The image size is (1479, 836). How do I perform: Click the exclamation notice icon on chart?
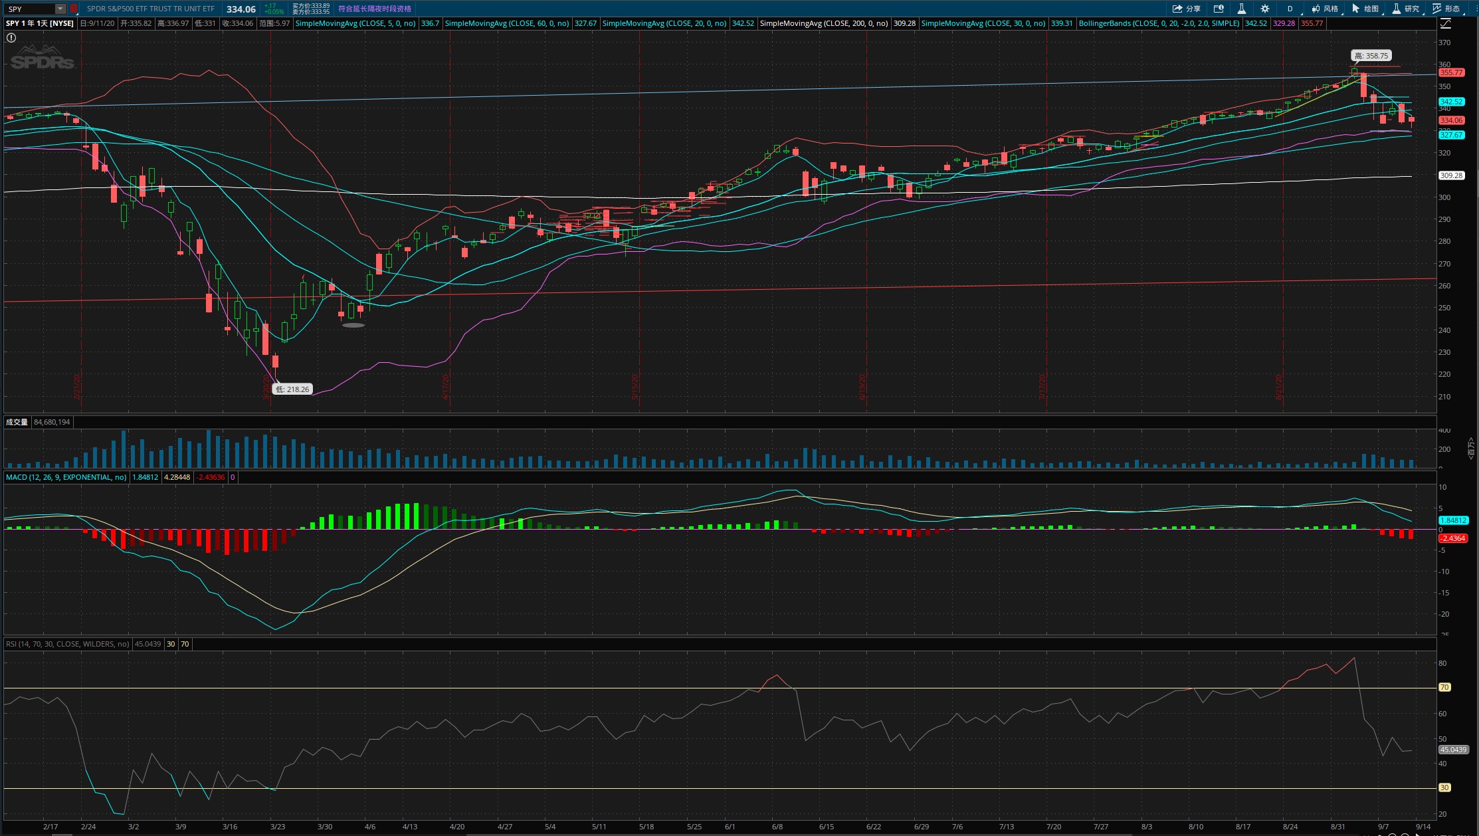pyautogui.click(x=11, y=38)
